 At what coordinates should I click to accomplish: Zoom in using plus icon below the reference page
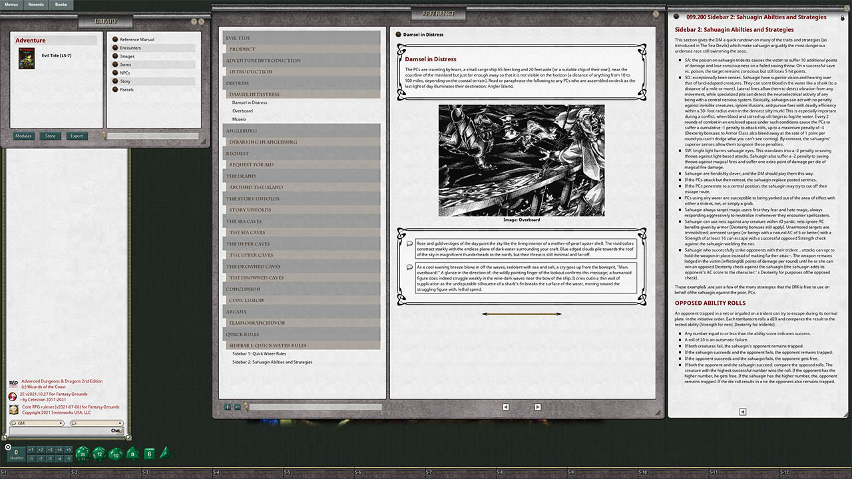227,406
